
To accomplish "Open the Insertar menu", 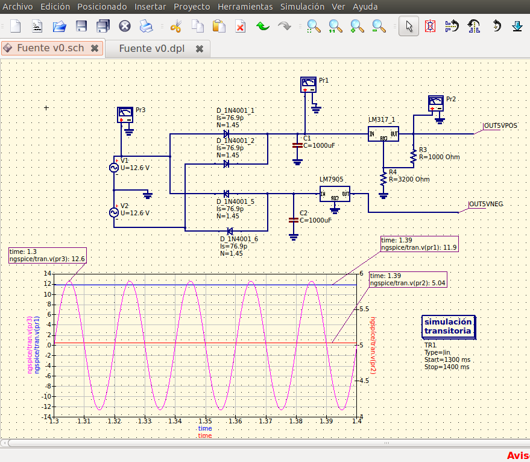I will click(150, 7).
